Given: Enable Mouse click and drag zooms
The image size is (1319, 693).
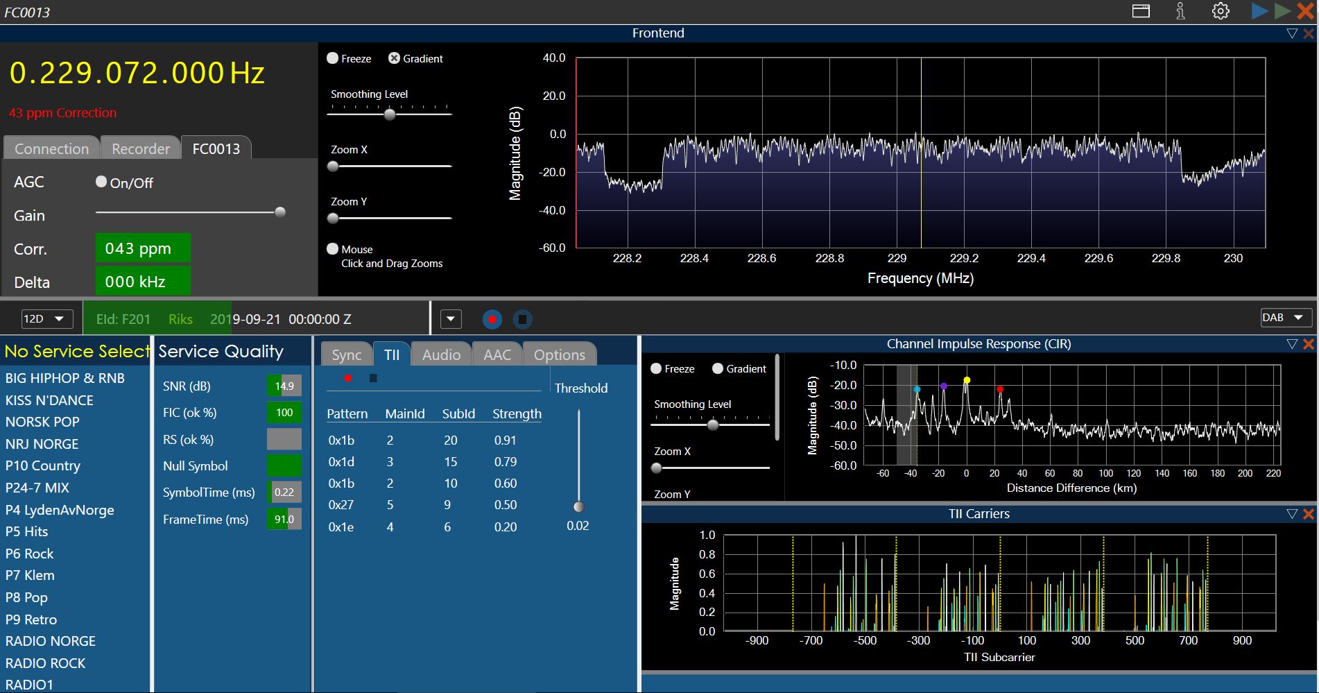Looking at the screenshot, I should (x=333, y=249).
